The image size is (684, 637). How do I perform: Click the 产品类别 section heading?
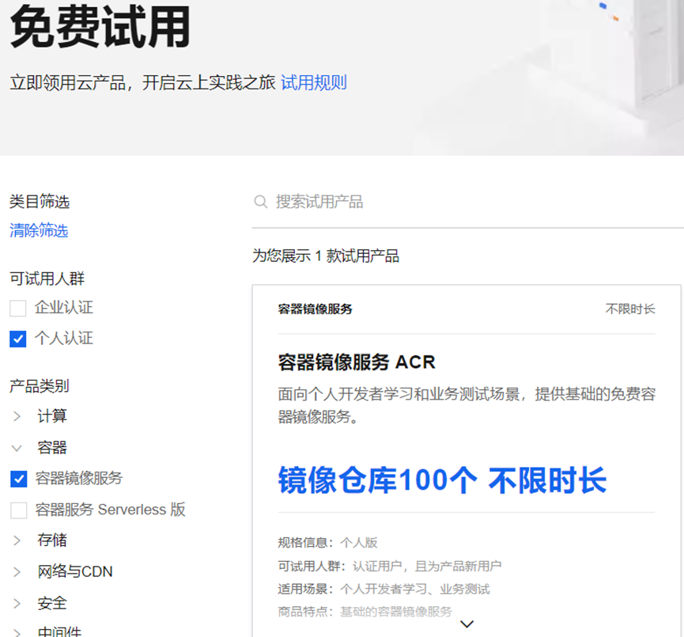(40, 385)
